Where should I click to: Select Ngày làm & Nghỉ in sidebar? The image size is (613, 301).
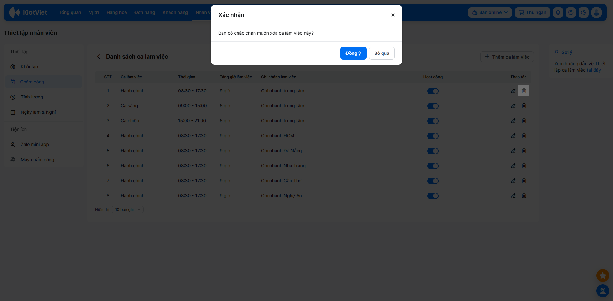point(44,112)
